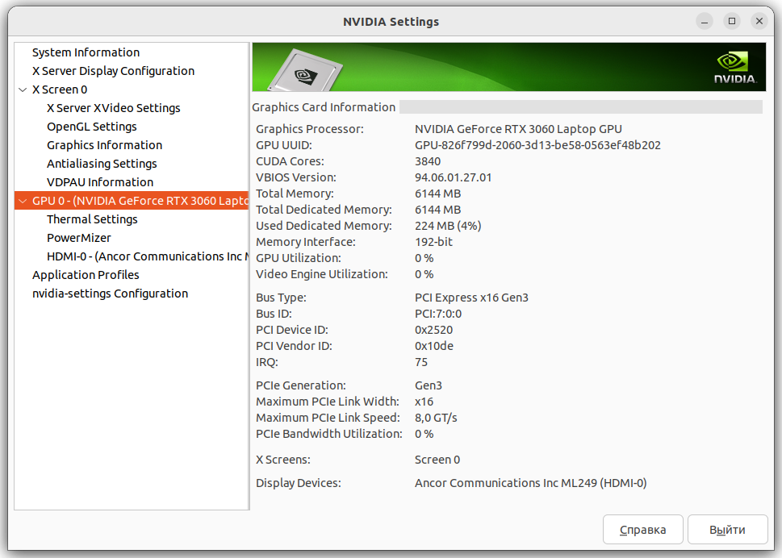Click the Выйти quit button
Viewport: 782px width, 558px height.
[728, 530]
